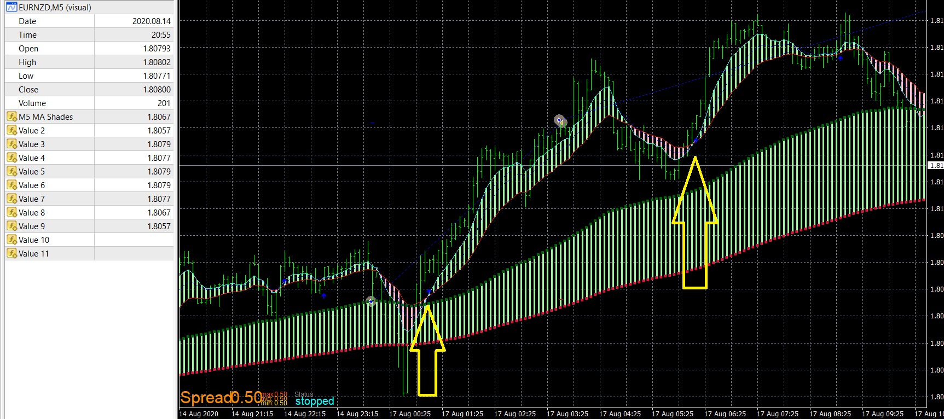Viewport: 944px width, 419px height.
Task: Click the orange 'Spread' label on chart
Action: [206, 398]
